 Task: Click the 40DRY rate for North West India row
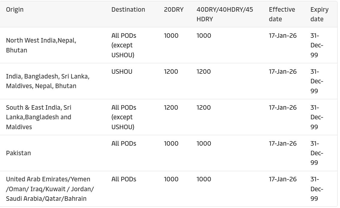pos(204,36)
